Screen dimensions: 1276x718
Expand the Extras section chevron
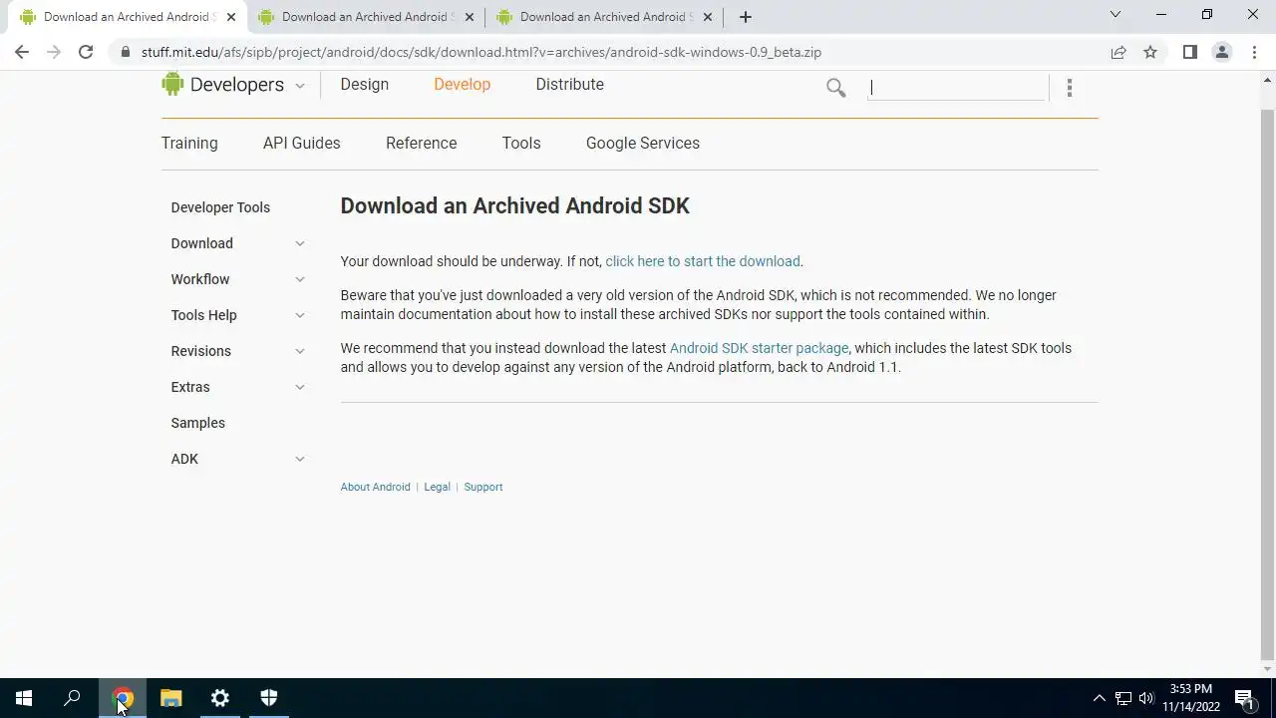[x=299, y=387]
